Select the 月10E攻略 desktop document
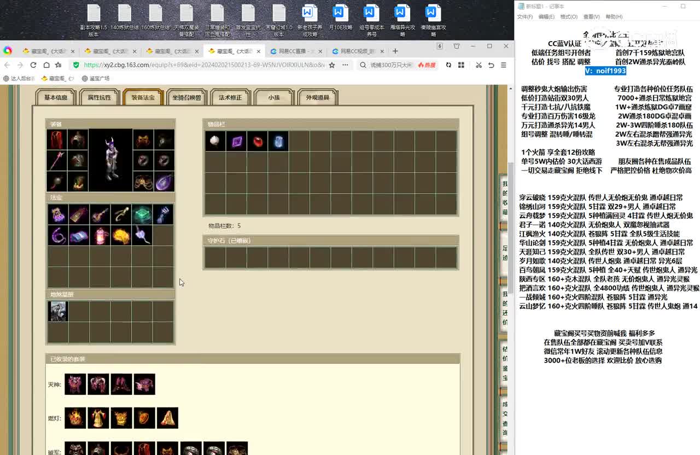Viewport: 700px width, 455px height. (x=340, y=17)
